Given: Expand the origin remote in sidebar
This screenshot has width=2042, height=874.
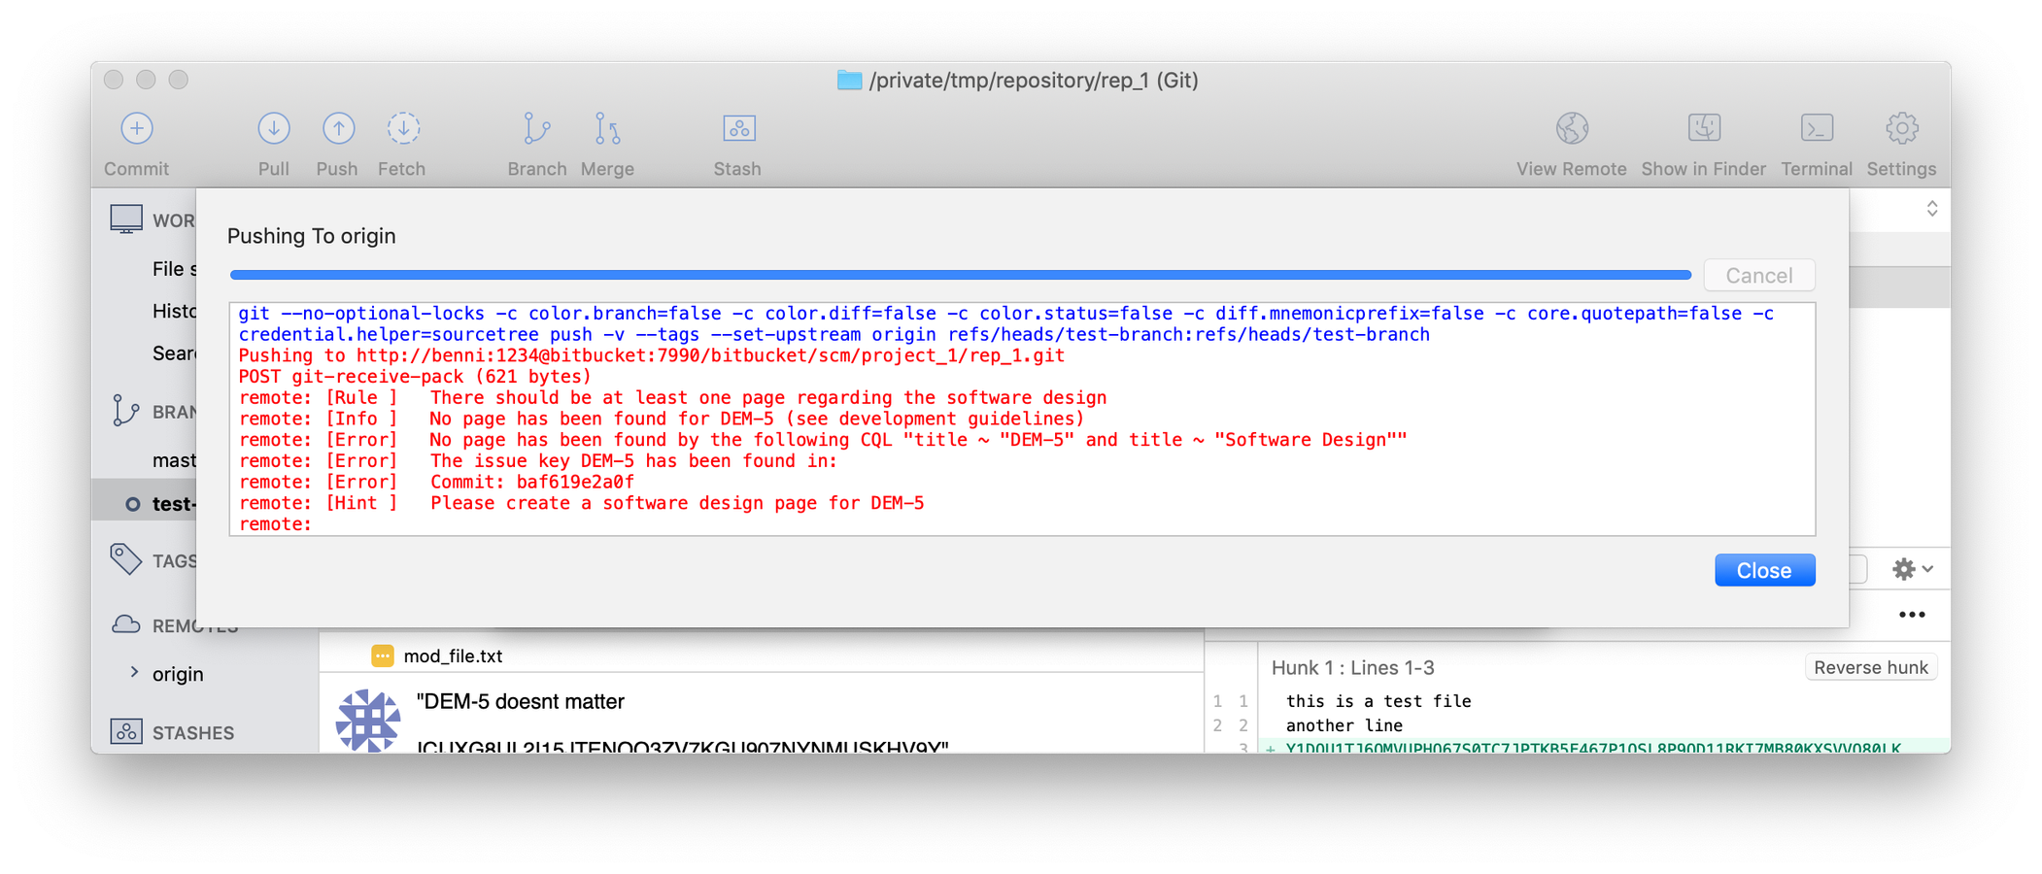Looking at the screenshot, I should (134, 672).
